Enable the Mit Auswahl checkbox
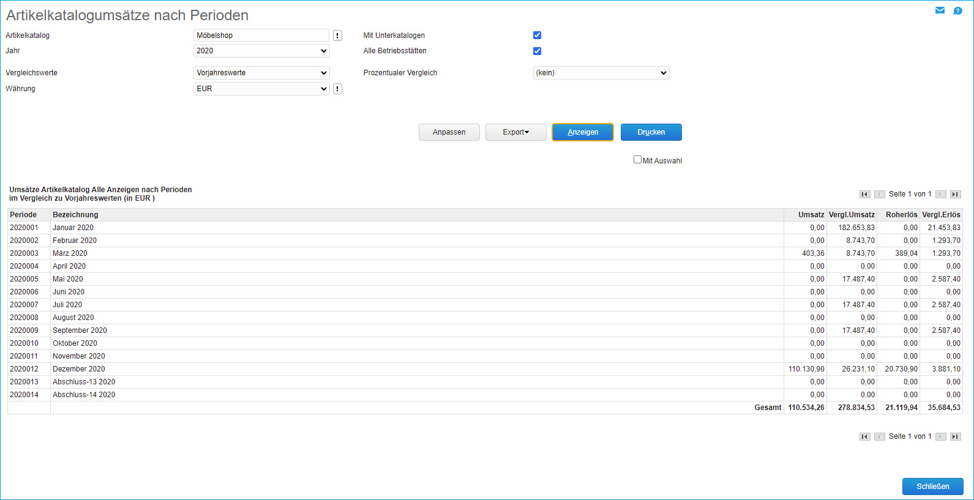974x500 pixels. tap(637, 160)
